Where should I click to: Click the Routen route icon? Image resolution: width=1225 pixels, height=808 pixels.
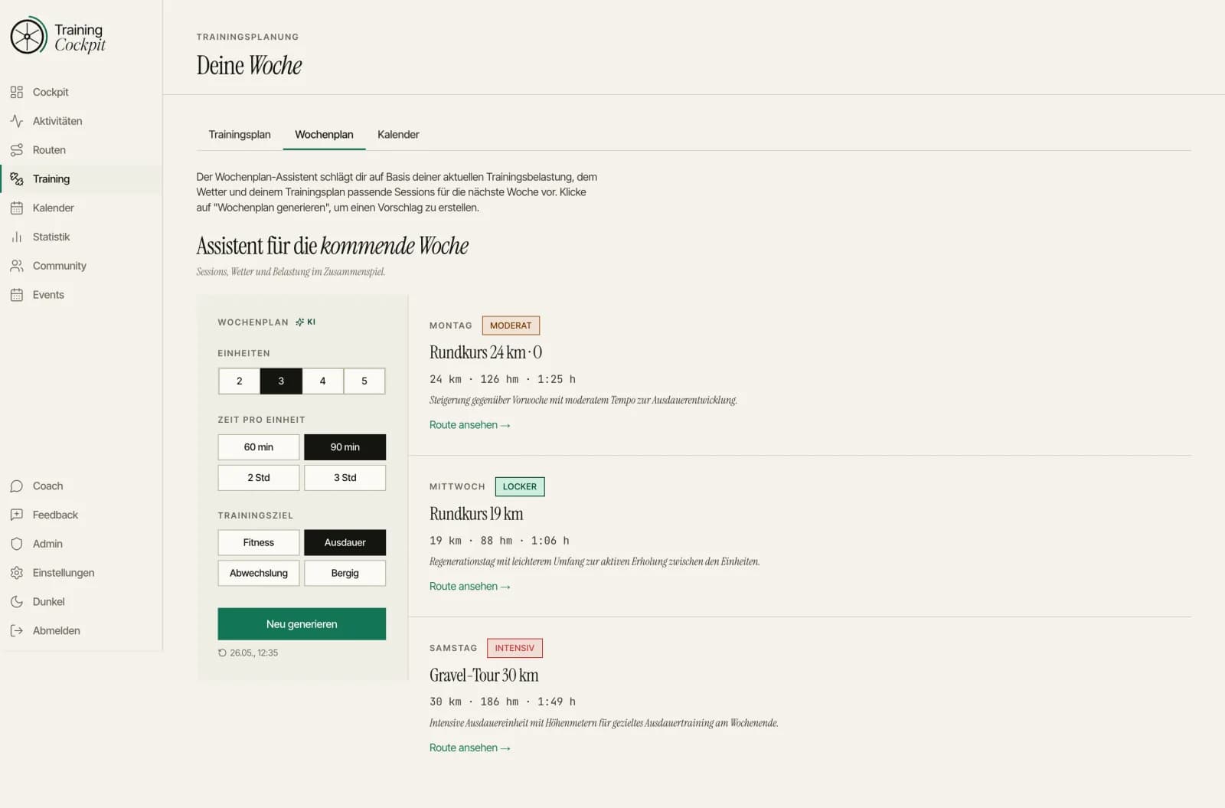tap(17, 150)
